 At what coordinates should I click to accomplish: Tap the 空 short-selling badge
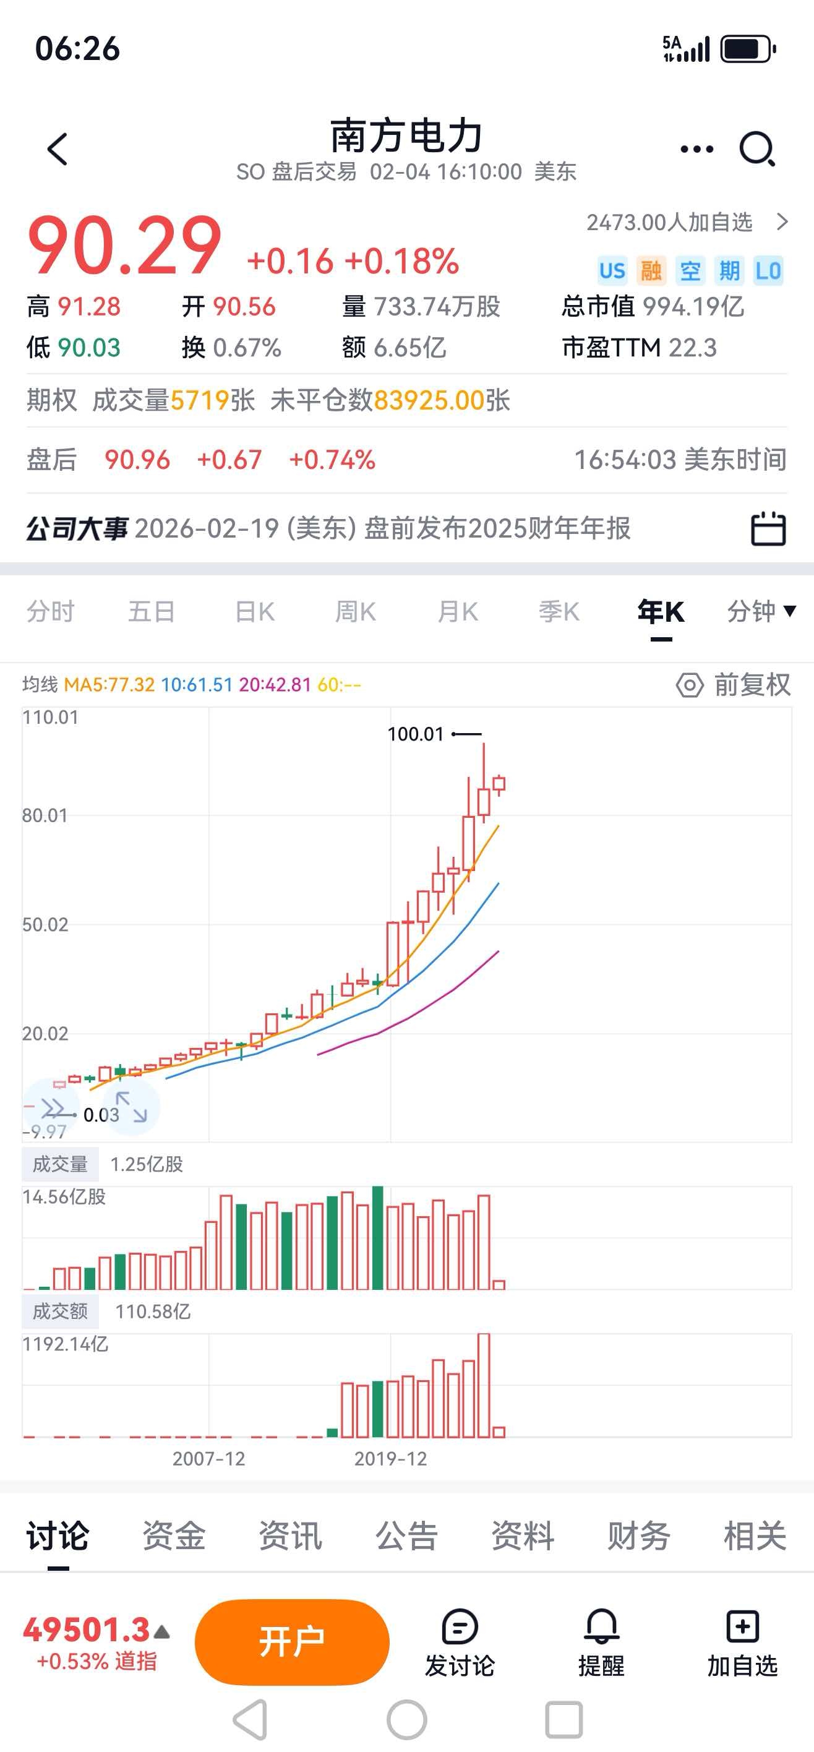tap(690, 272)
